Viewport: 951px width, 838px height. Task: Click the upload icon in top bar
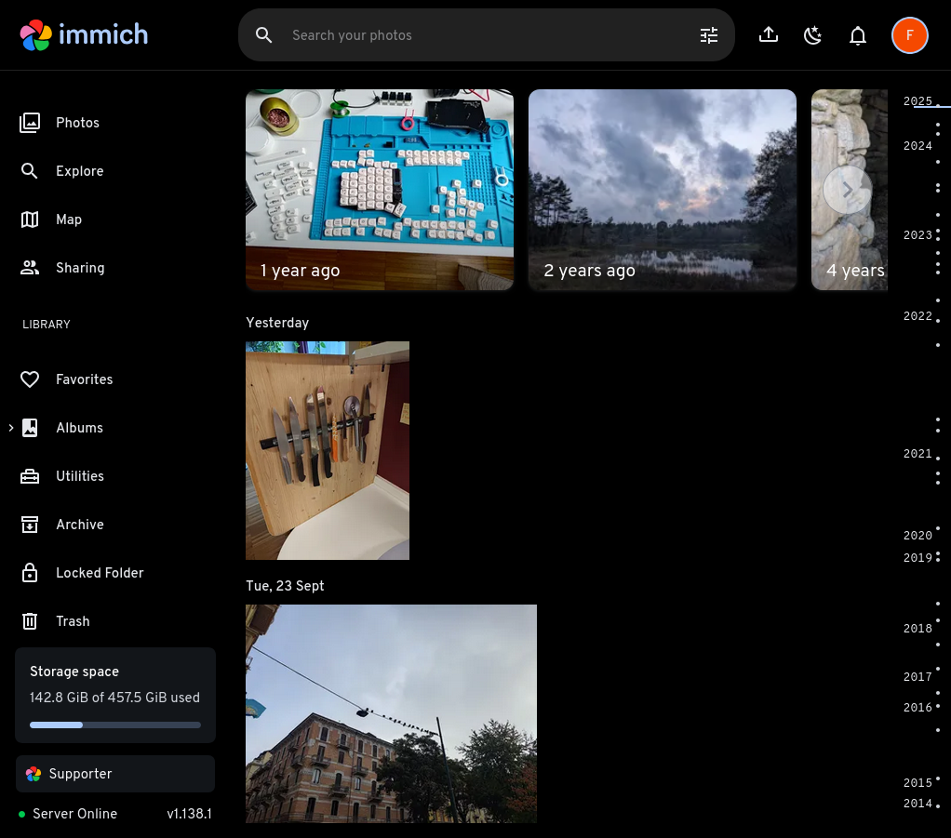click(769, 35)
